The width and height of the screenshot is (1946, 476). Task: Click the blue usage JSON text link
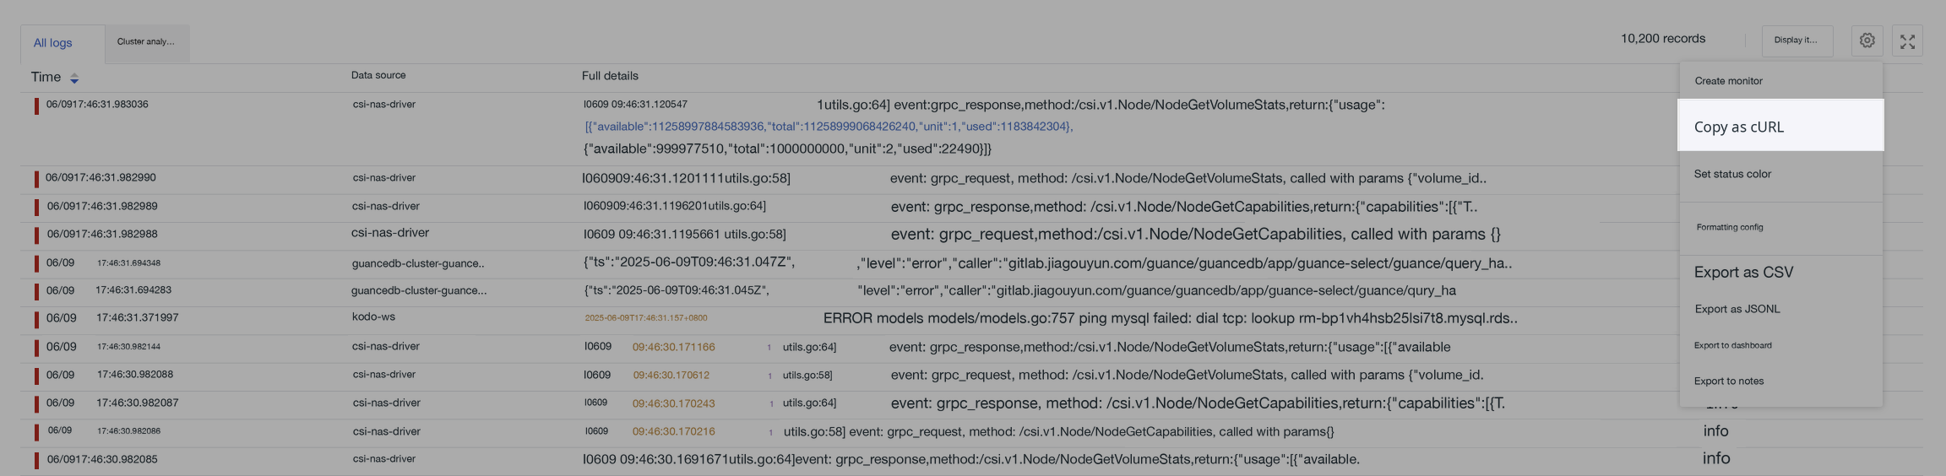click(829, 127)
